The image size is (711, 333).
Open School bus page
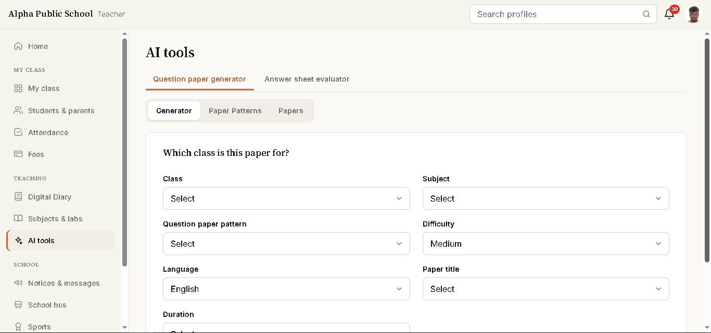pyautogui.click(x=60, y=305)
